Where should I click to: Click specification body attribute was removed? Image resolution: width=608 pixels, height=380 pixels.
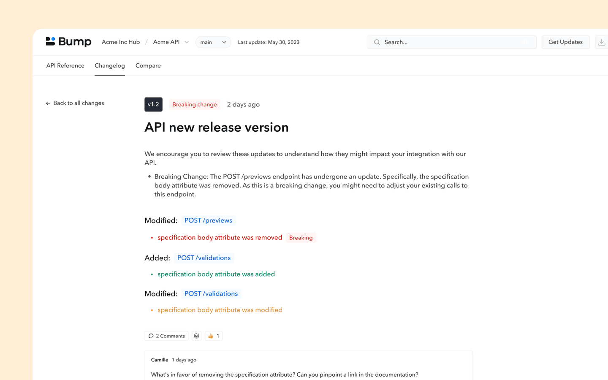tap(220, 237)
